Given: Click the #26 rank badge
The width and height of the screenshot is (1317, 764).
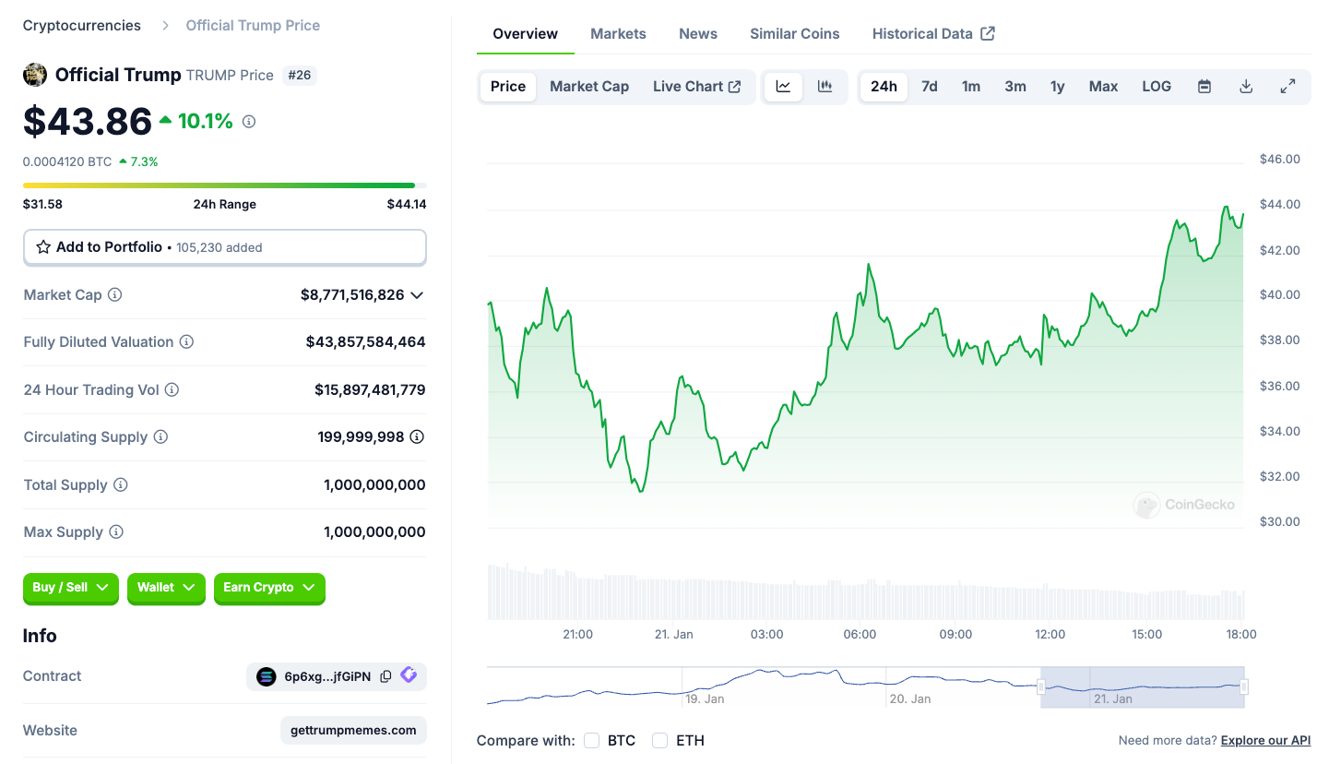Looking at the screenshot, I should tap(299, 75).
